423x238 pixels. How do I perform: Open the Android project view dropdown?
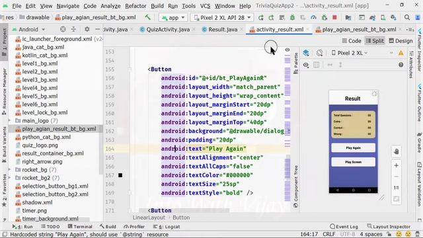pyautogui.click(x=28, y=29)
